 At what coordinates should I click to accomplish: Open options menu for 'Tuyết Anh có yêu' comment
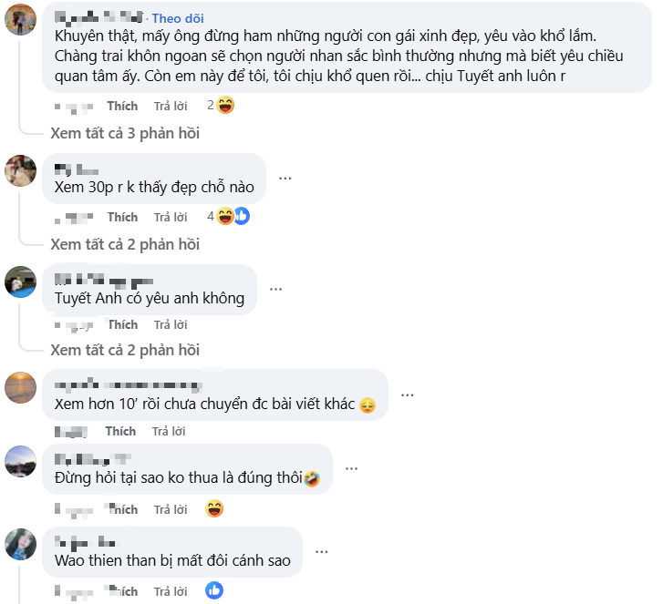click(x=275, y=289)
